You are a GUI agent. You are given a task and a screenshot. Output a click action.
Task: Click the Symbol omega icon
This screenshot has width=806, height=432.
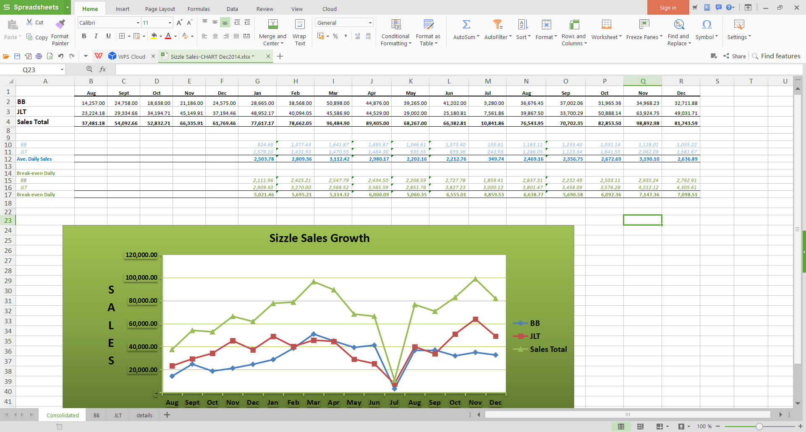[x=707, y=24]
